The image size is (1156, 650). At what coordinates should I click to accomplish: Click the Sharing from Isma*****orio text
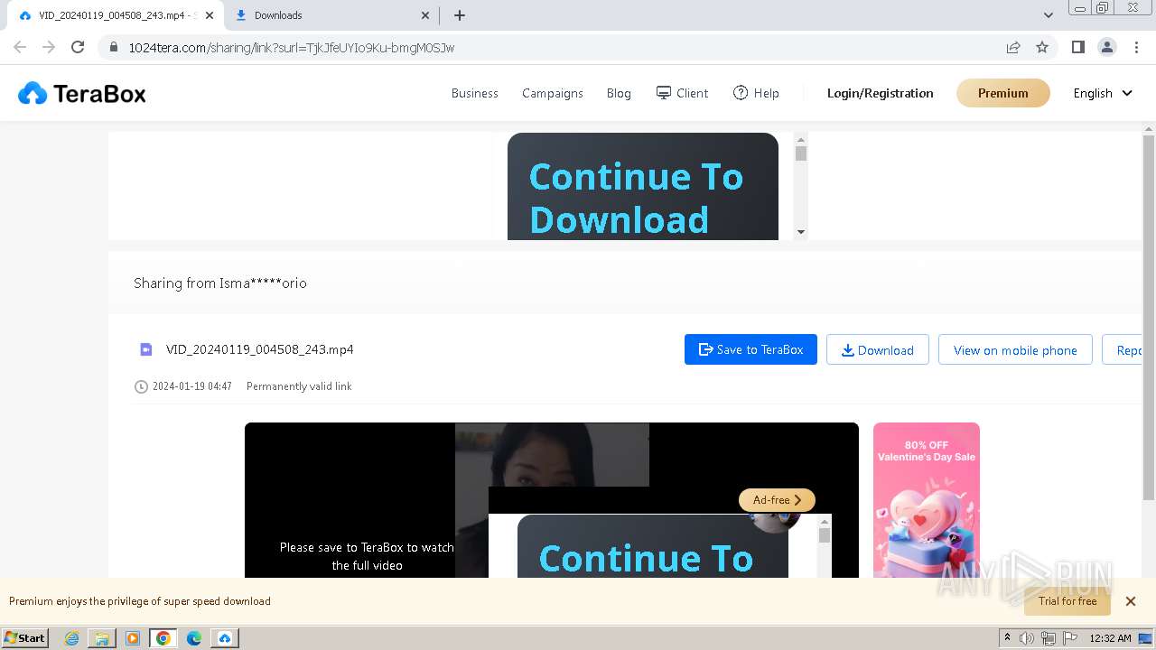coord(220,283)
